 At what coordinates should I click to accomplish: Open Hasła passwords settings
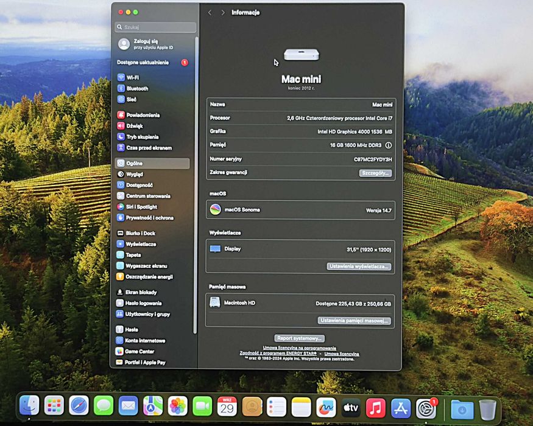[127, 329]
